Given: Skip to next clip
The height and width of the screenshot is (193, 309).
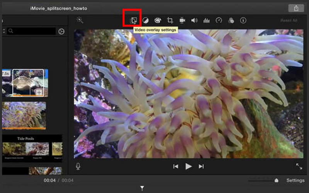Looking at the screenshot, I should point(201,167).
